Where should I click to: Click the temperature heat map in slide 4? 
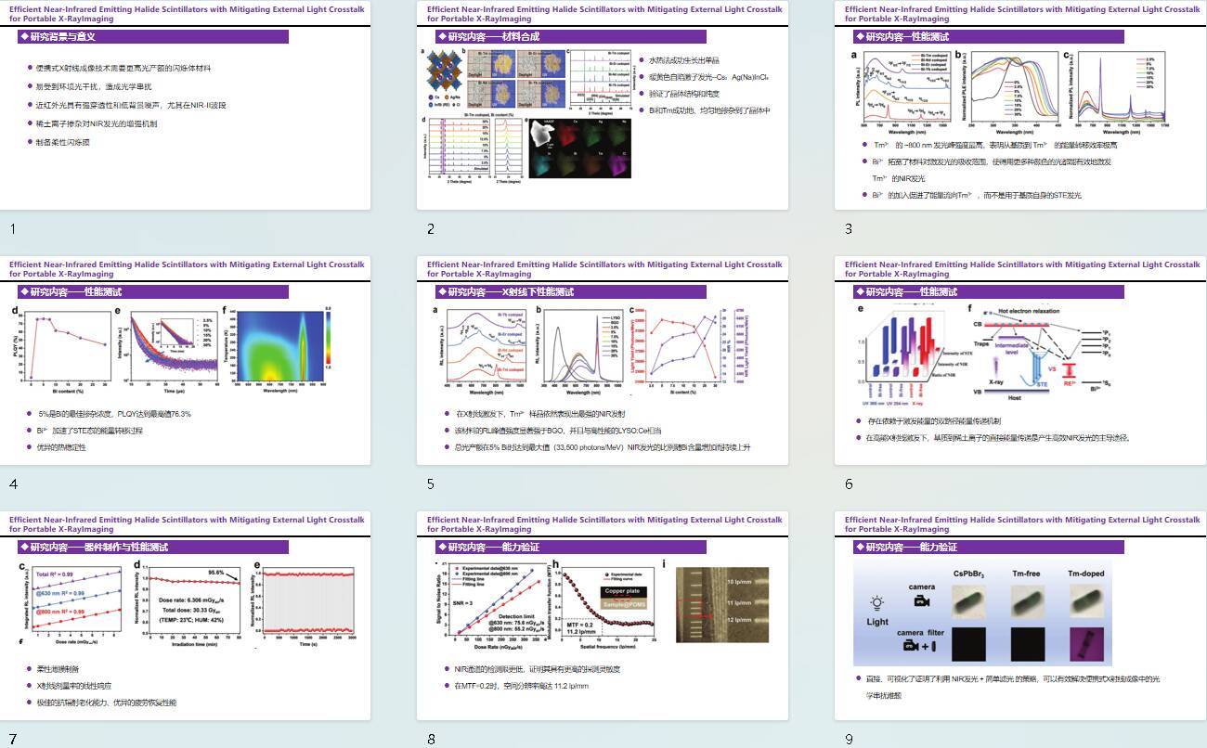(x=284, y=350)
